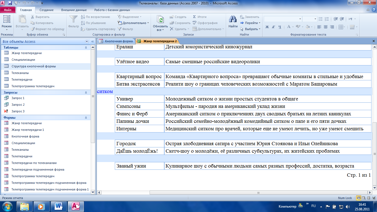Click the Microsoft Access help question icon

click(374, 10)
